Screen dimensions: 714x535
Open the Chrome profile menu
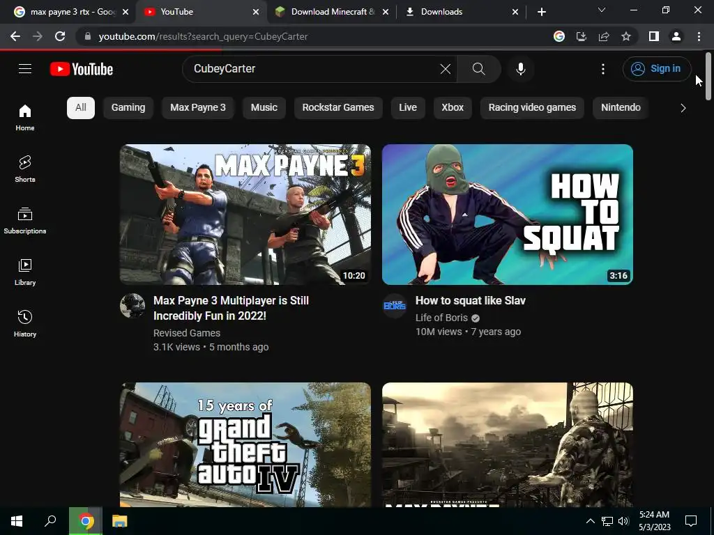pyautogui.click(x=676, y=36)
